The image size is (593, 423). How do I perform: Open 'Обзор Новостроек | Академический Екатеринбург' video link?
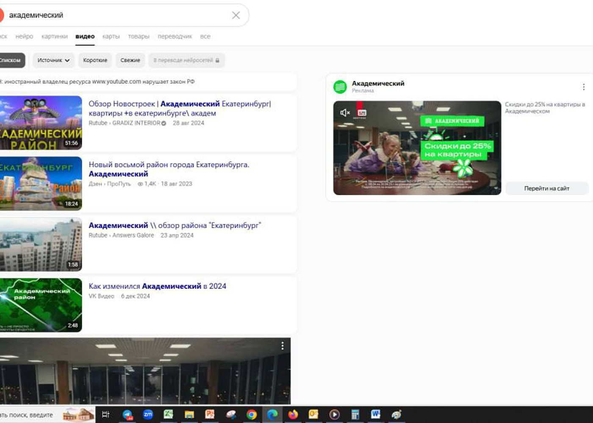point(180,108)
